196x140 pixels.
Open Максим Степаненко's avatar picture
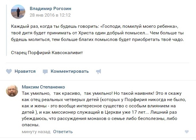tap(12, 91)
